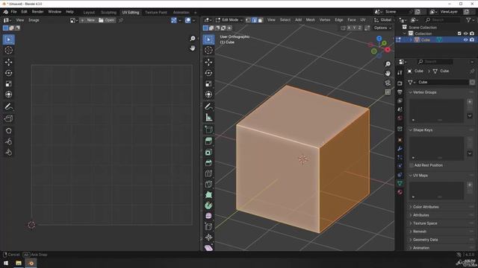
Task: Open the Modifiers properties tab (wrench)
Action: [400, 149]
